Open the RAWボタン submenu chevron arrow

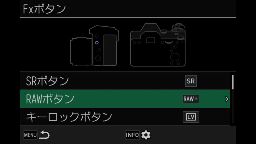pos(227,99)
